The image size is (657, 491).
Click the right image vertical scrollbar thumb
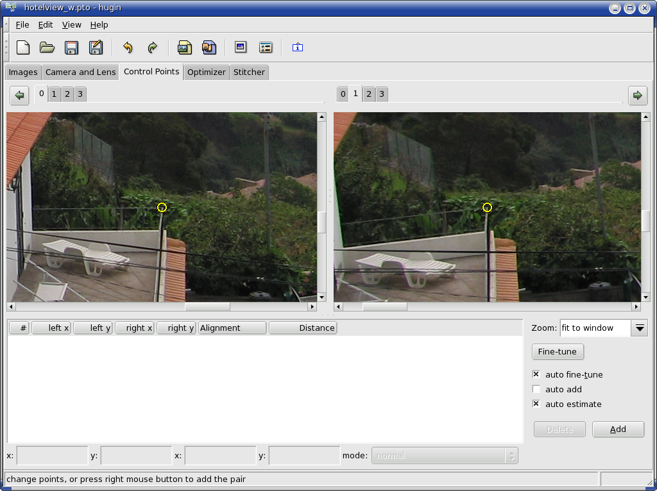click(645, 221)
